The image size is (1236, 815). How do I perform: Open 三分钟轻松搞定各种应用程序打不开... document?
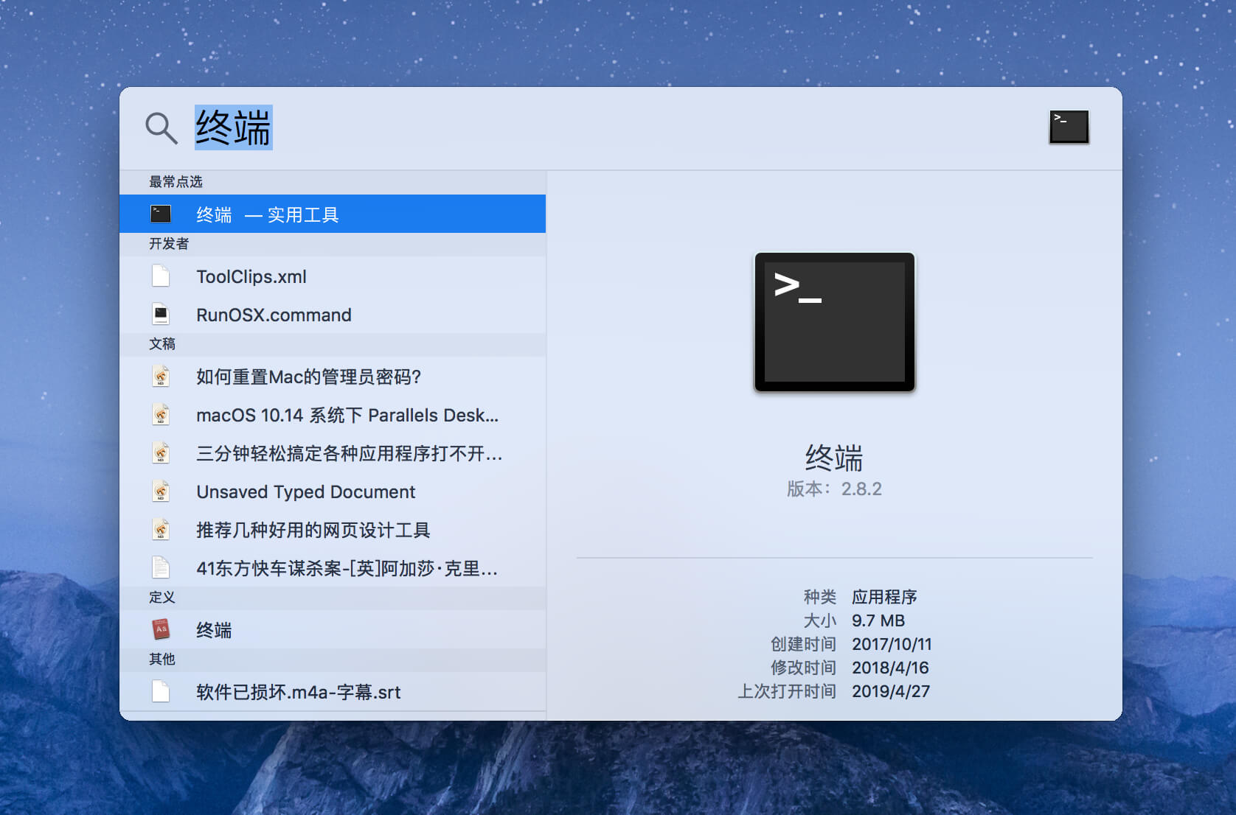pyautogui.click(x=333, y=453)
